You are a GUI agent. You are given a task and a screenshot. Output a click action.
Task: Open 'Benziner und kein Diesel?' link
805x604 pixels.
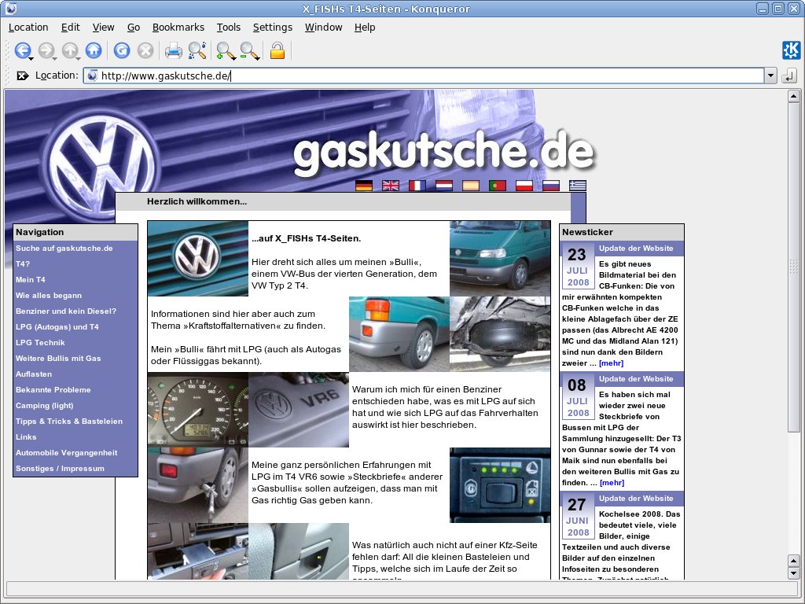[x=66, y=311]
